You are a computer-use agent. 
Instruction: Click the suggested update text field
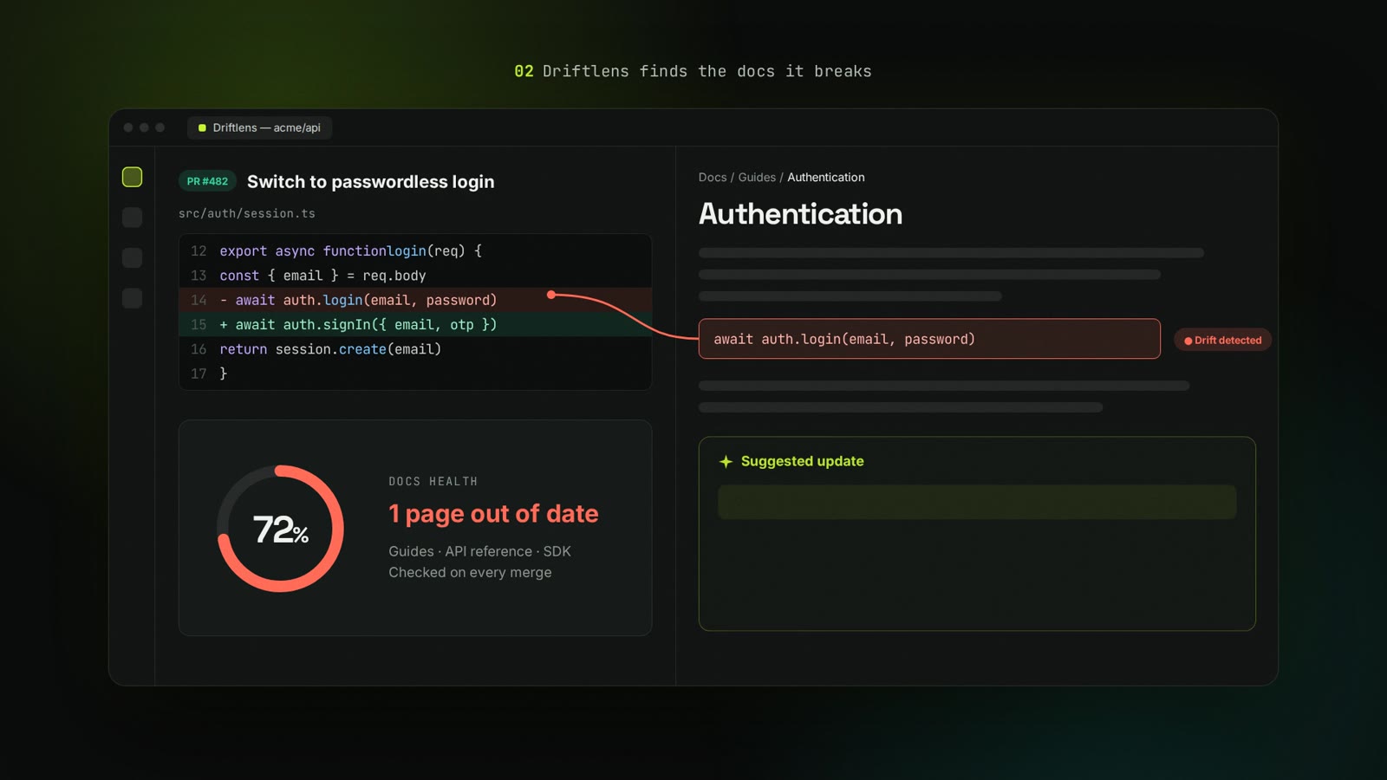pos(977,502)
